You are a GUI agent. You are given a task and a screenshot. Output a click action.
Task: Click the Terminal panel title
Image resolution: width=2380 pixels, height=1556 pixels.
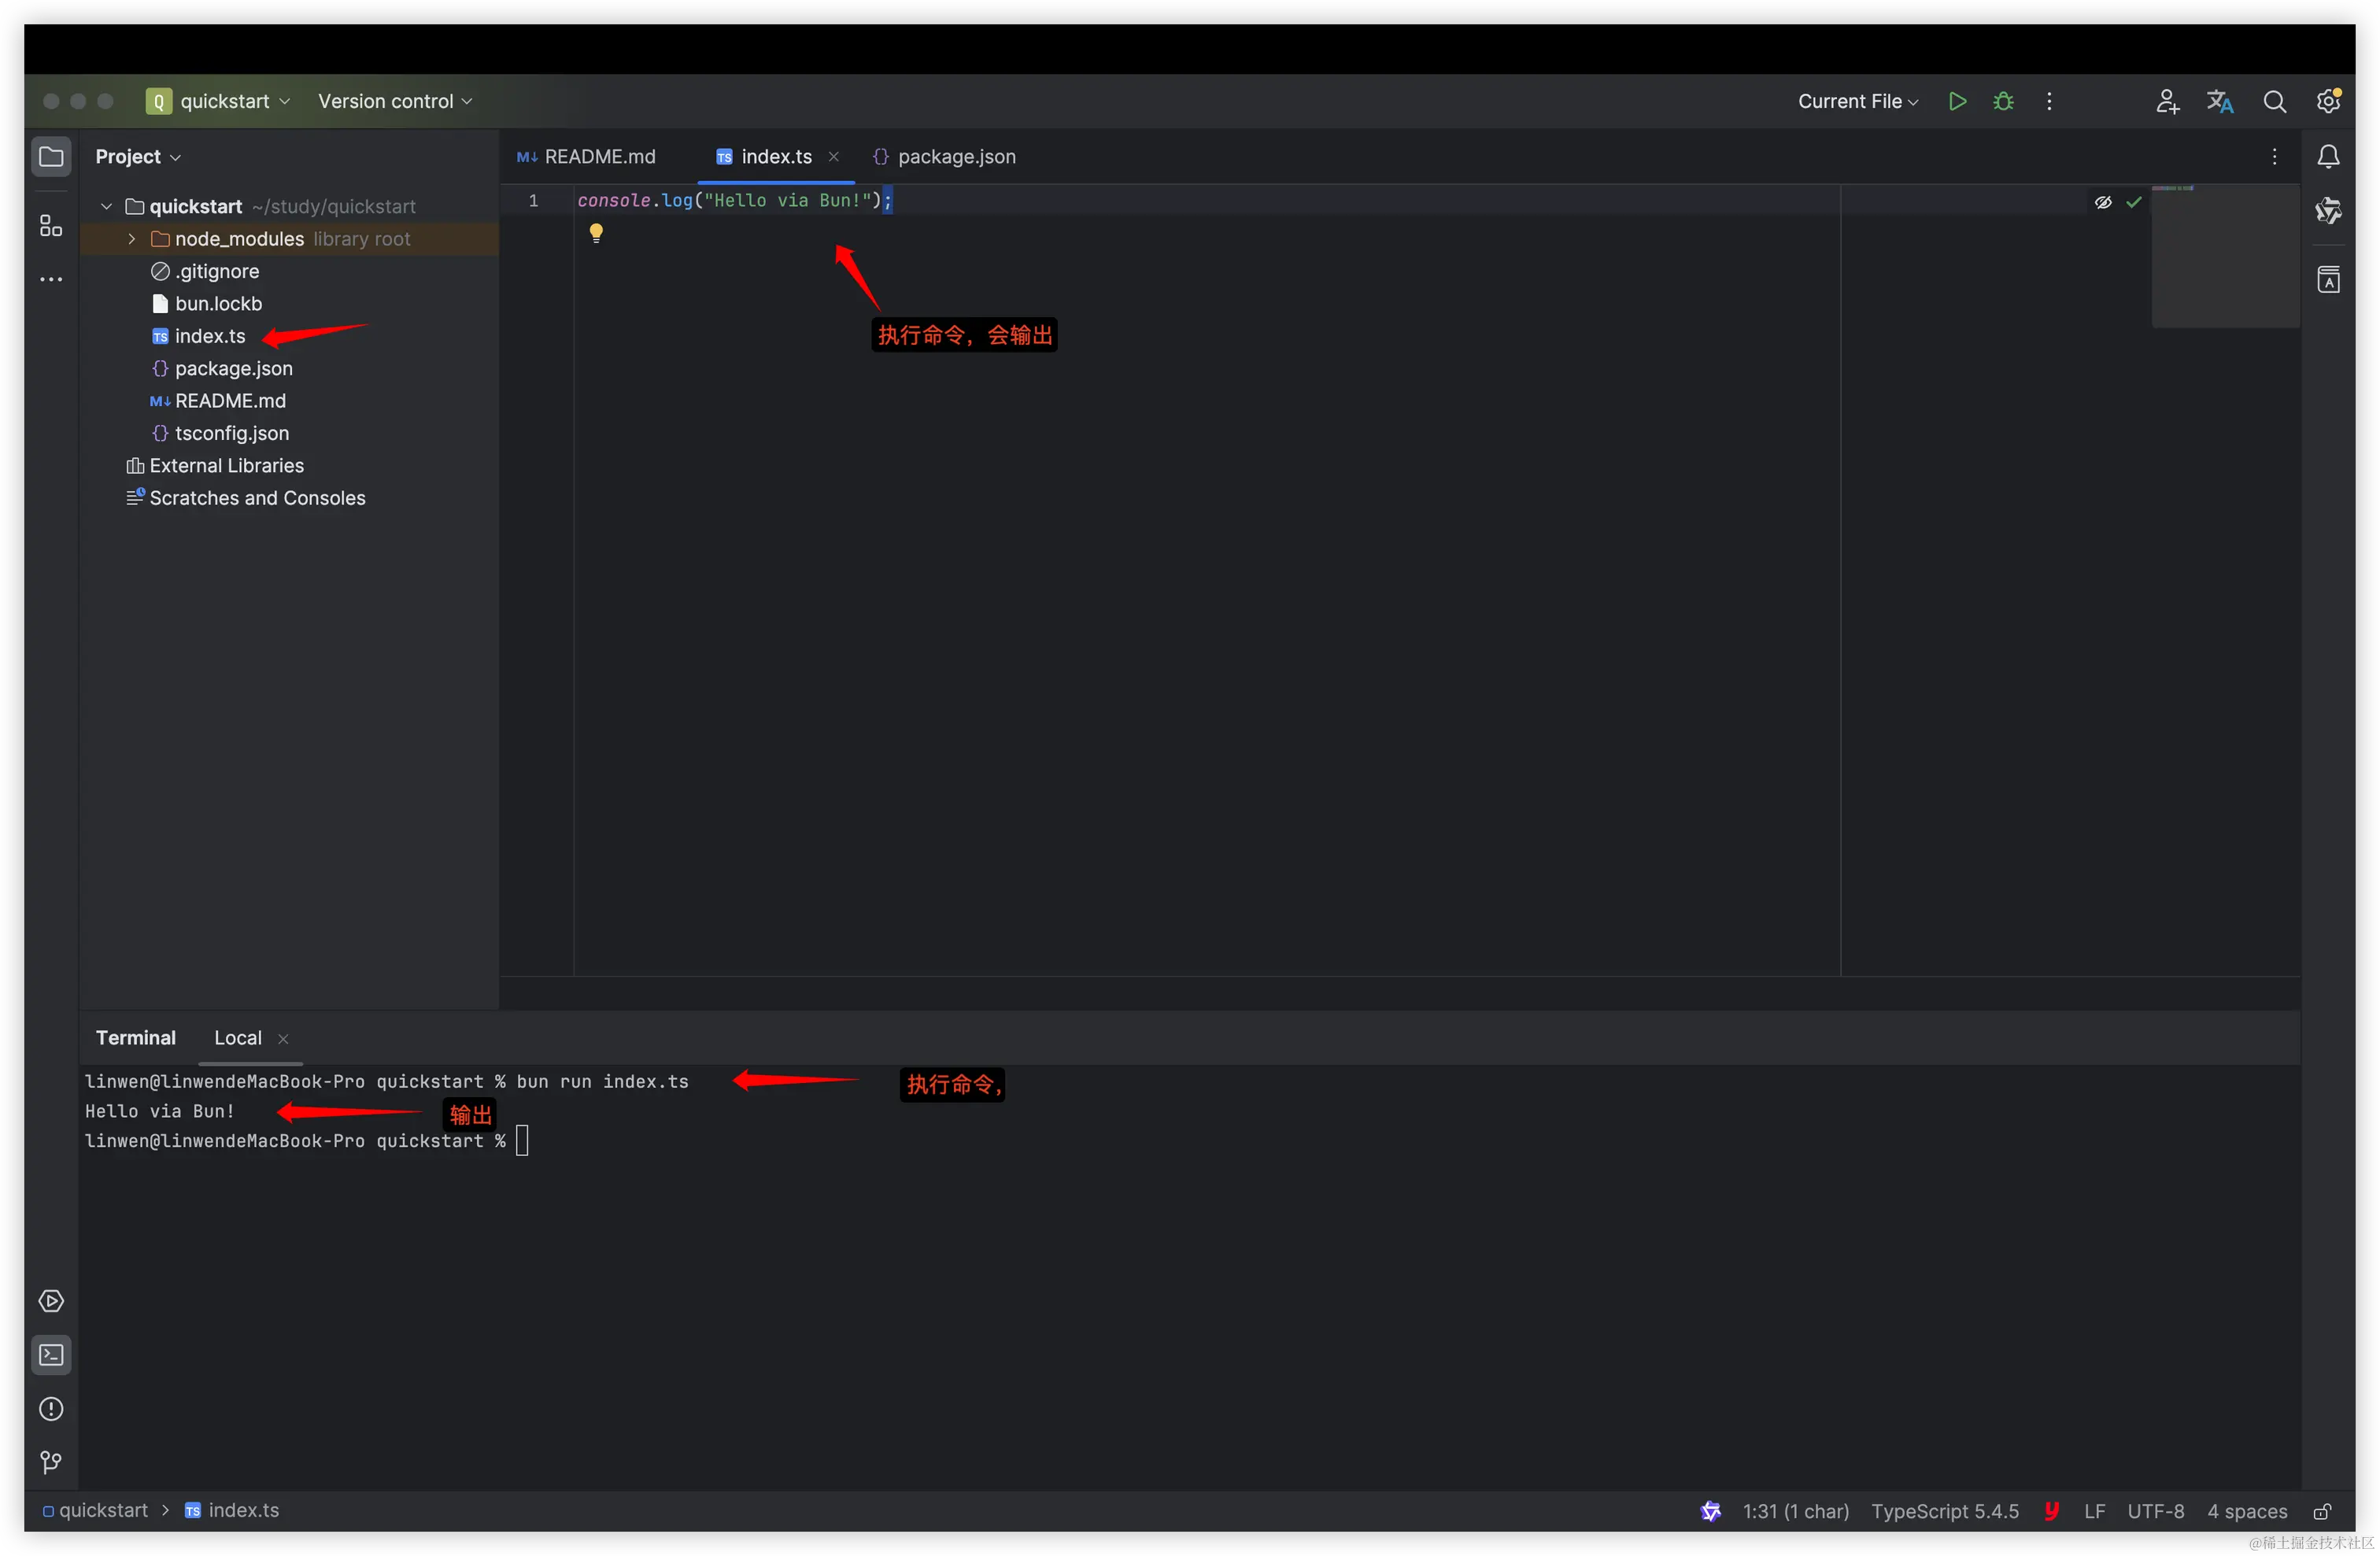point(135,1038)
